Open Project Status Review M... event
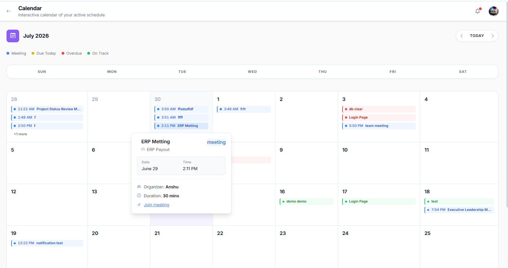The height and width of the screenshot is (268, 508). pyautogui.click(x=47, y=109)
